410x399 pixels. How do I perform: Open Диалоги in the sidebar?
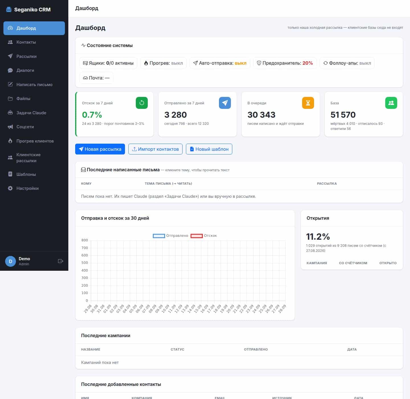pos(34,70)
